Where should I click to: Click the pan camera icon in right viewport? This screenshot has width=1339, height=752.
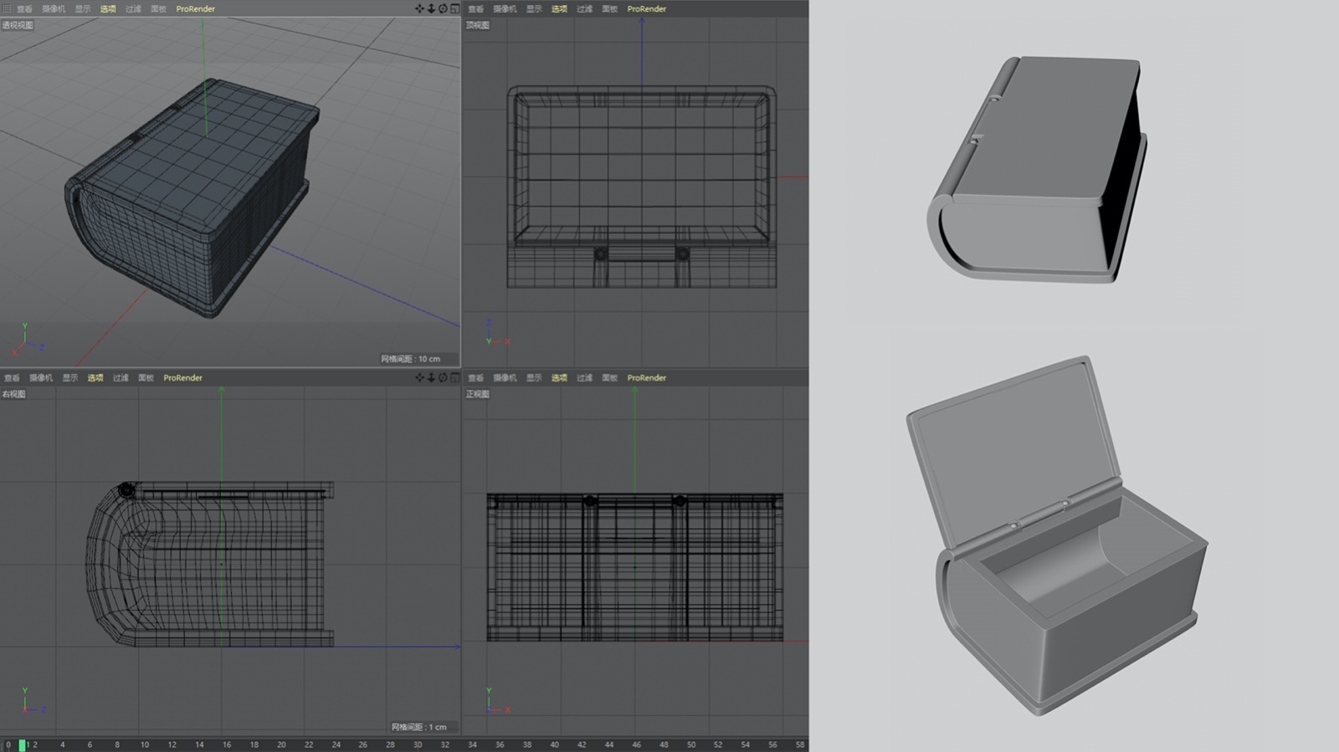pyautogui.click(x=419, y=377)
